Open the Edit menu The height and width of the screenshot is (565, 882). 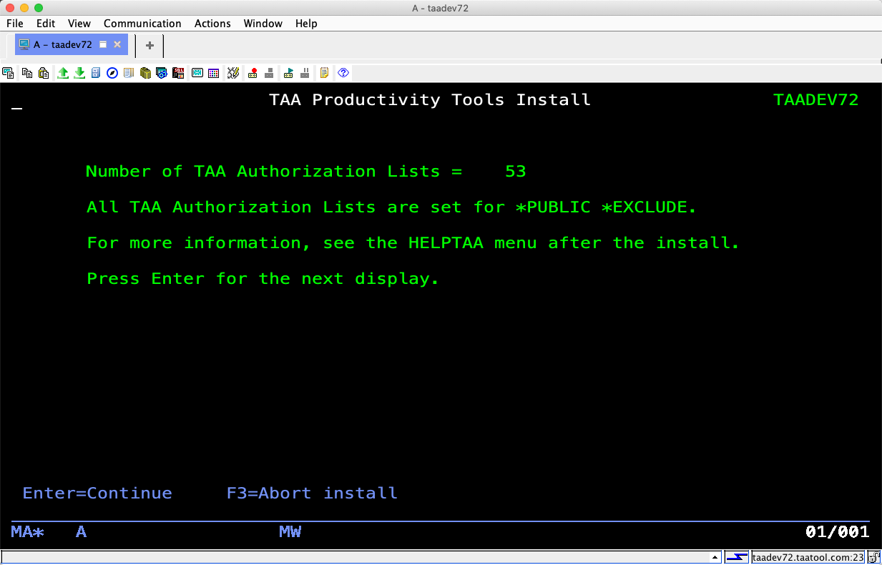pos(46,24)
